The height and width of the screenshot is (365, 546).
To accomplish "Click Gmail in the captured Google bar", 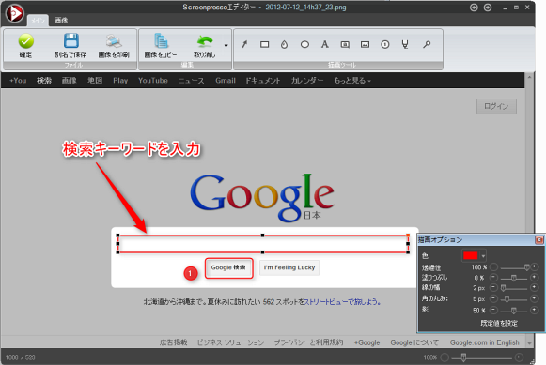I will (226, 81).
